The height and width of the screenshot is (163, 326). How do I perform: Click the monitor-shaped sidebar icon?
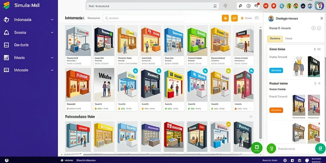coord(6,70)
